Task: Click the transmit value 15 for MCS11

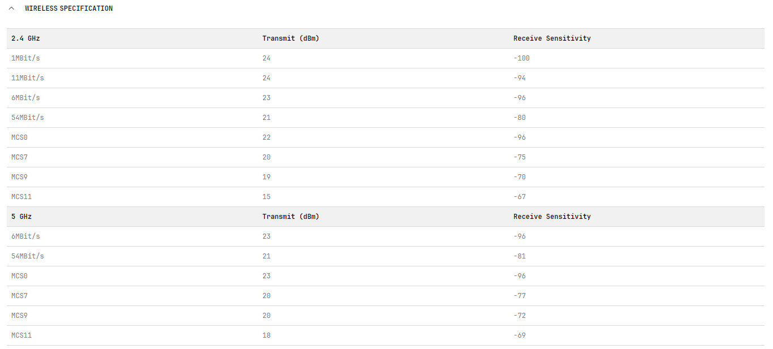Action: tap(266, 197)
